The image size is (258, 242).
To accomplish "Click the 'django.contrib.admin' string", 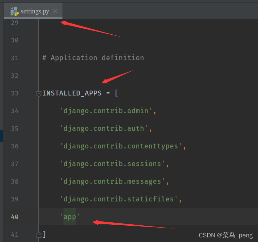I will pos(106,111).
